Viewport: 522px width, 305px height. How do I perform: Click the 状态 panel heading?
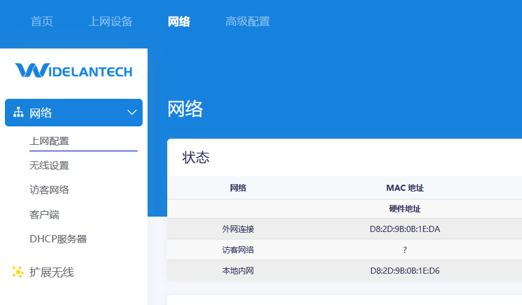(x=196, y=158)
